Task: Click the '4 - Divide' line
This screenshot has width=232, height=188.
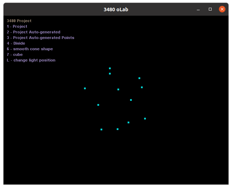Action: pos(16,43)
